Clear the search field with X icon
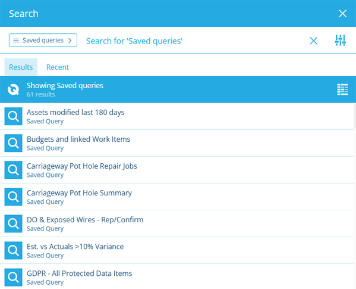The width and height of the screenshot is (356, 289). click(314, 41)
